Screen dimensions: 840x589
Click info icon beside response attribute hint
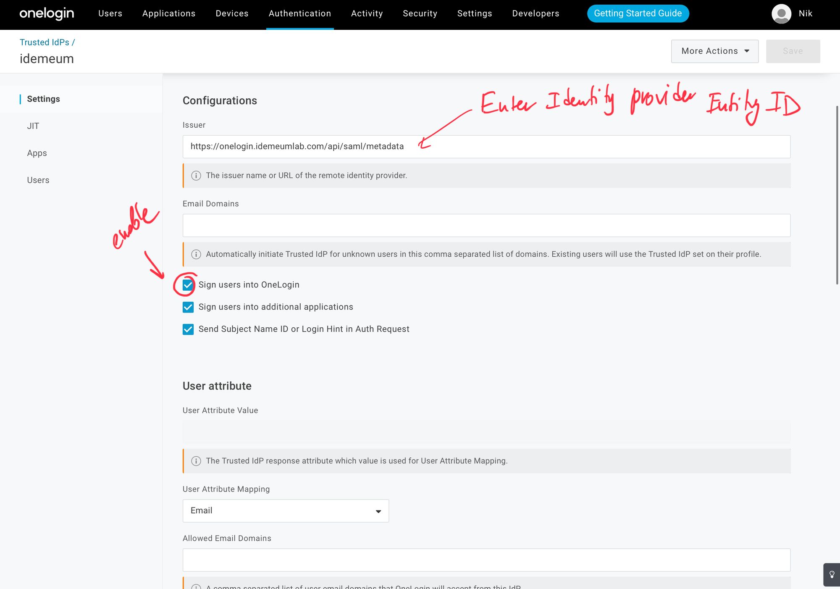196,461
